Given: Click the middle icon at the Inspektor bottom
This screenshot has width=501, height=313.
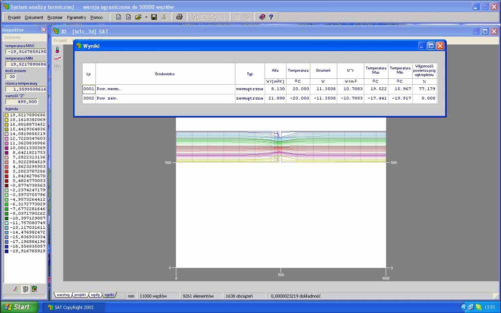Looking at the screenshot, I should tap(25, 289).
